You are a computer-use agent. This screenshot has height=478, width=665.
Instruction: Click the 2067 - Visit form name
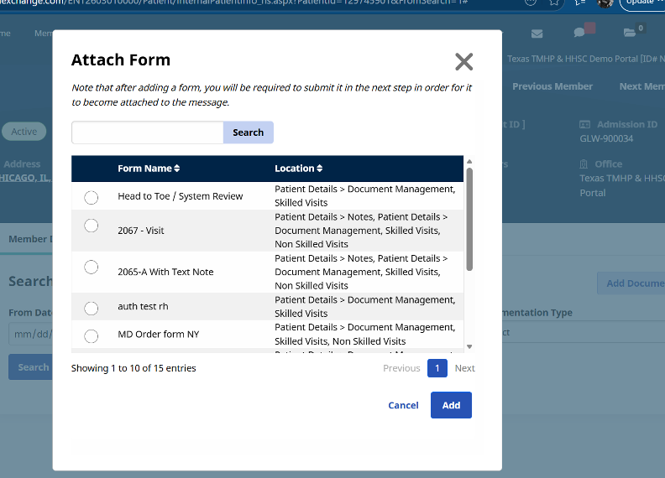click(x=141, y=231)
